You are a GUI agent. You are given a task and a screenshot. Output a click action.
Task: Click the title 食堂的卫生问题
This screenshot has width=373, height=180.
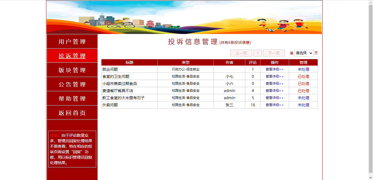[116, 76]
